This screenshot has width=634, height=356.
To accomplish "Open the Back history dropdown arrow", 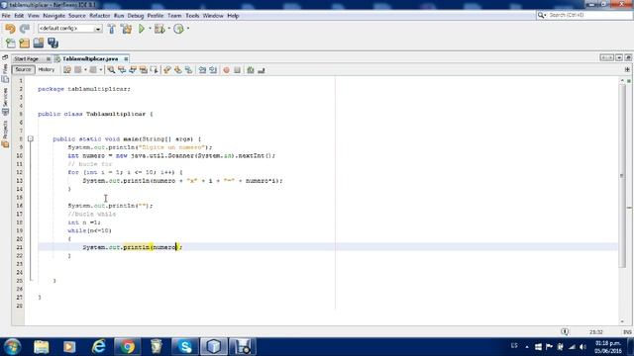I will (85, 70).
